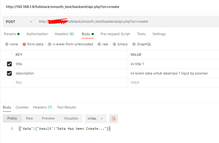Viewport: 219px width, 143px height.
Task: Click the request title URL text at top
Action: point(63,7)
